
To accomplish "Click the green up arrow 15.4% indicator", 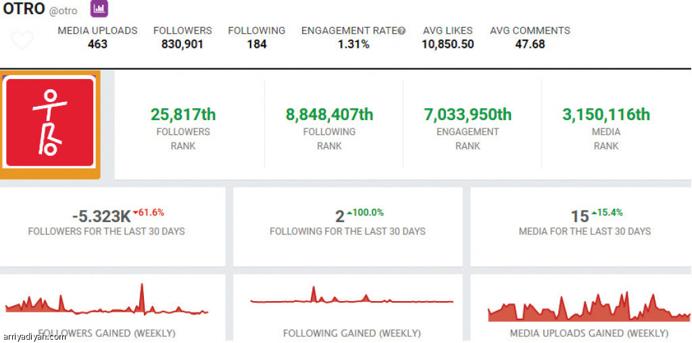I will (x=607, y=213).
